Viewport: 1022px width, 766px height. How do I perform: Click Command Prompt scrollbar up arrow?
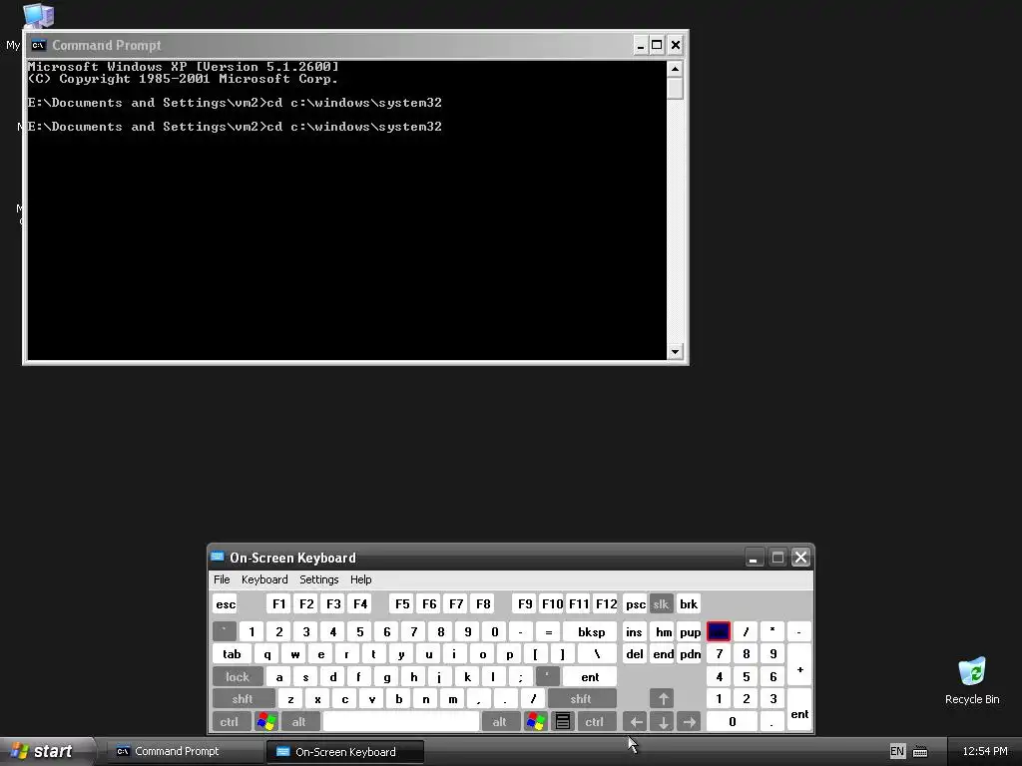[675, 69]
